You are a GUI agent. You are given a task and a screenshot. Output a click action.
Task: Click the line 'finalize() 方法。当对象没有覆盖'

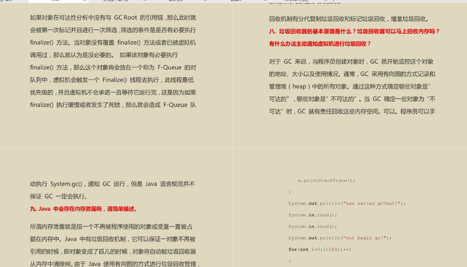coord(113,43)
